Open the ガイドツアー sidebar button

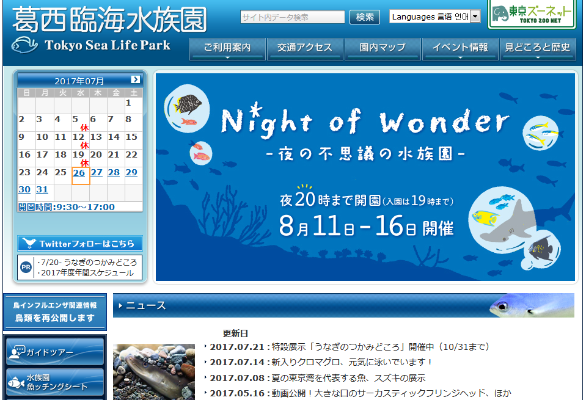55,351
